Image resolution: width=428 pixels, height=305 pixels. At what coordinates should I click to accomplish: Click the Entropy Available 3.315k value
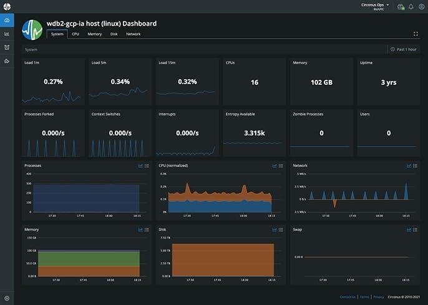(255, 133)
